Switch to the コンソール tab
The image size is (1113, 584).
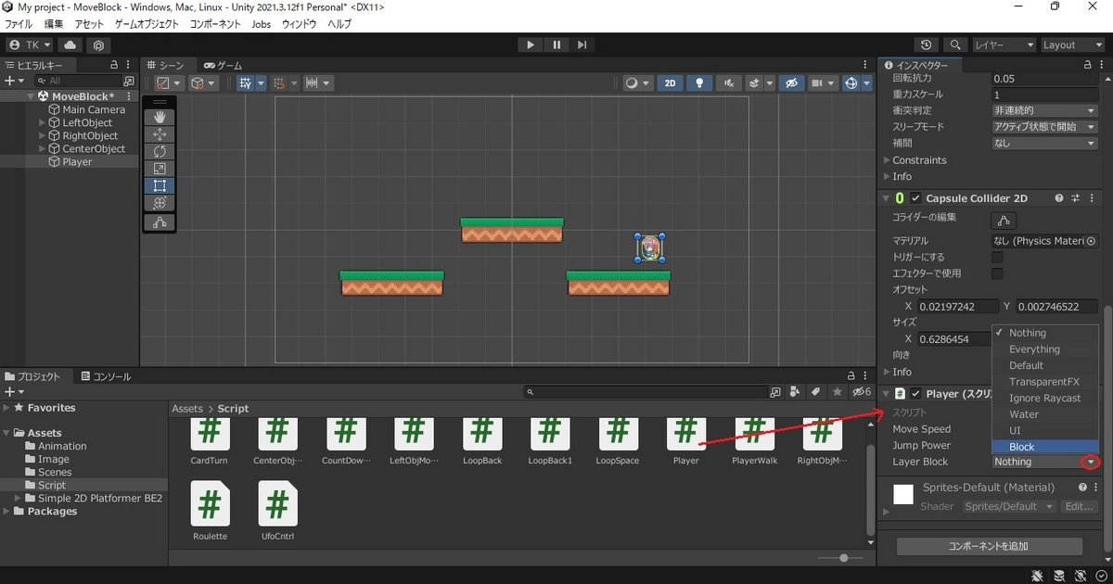pyautogui.click(x=106, y=376)
